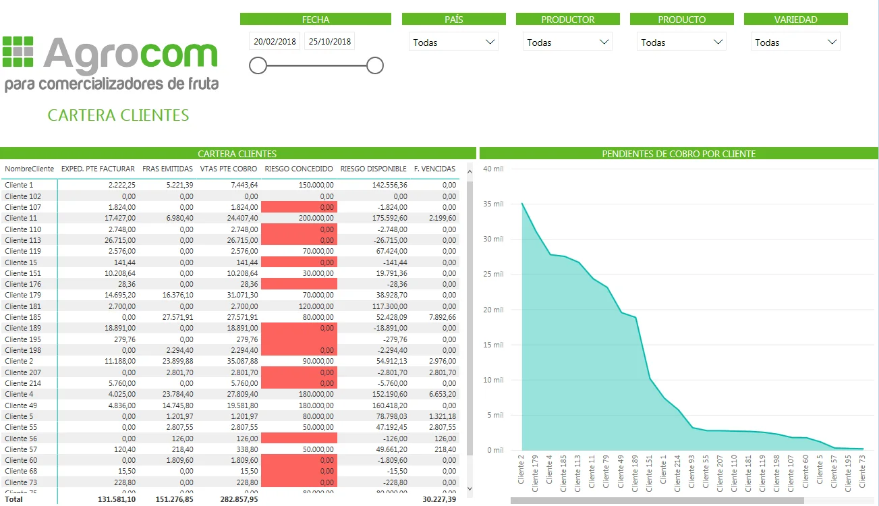This screenshot has width=879, height=506.
Task: Expand the Producto dropdown
Action: 681,42
